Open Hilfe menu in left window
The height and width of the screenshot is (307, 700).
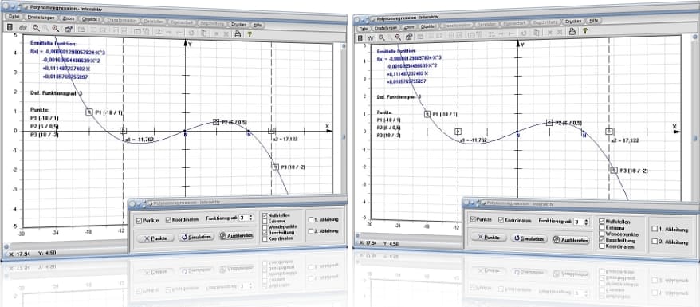[258, 25]
